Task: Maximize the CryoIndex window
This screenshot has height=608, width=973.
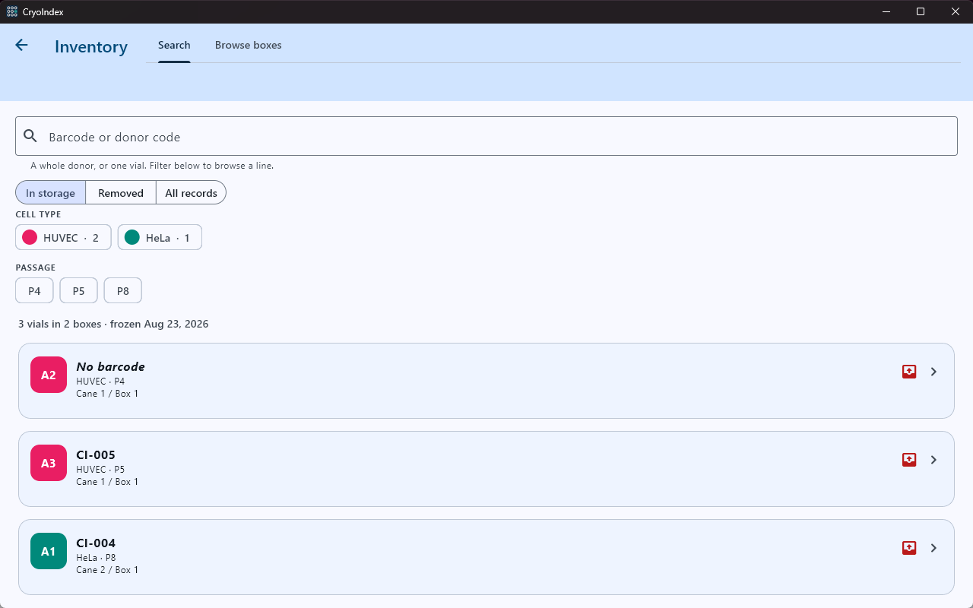Action: pyautogui.click(x=921, y=11)
